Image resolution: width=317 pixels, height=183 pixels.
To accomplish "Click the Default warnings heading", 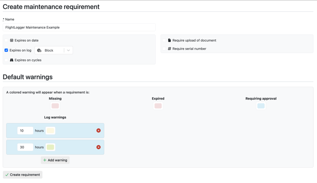I will (28, 77).
